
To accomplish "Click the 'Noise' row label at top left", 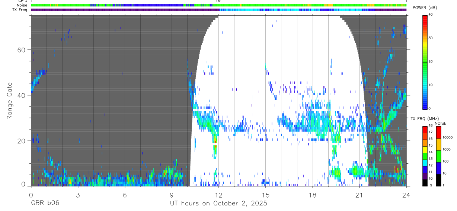I will pyautogui.click(x=22, y=5).
